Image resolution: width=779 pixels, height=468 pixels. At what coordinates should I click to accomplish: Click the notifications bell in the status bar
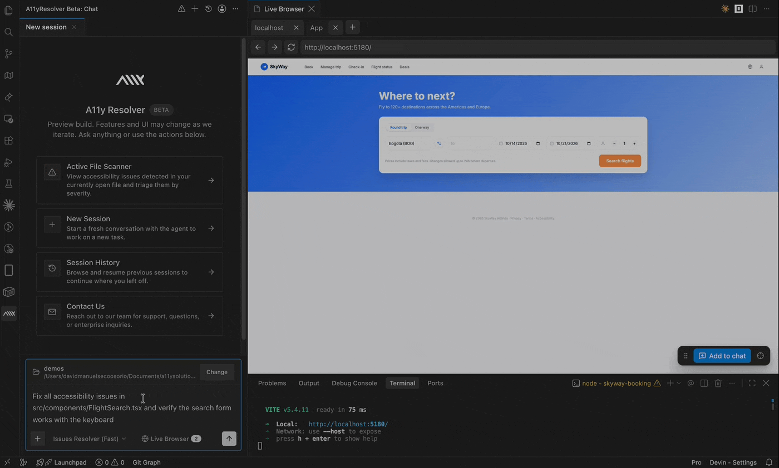point(770,462)
